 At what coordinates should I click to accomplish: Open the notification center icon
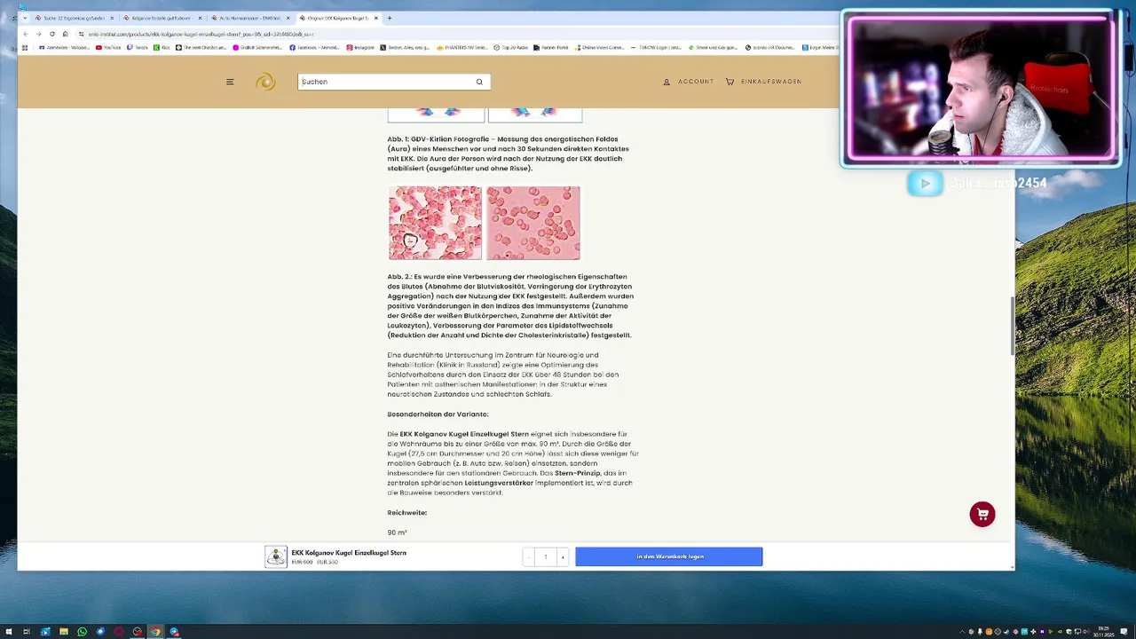pyautogui.click(x=1124, y=631)
